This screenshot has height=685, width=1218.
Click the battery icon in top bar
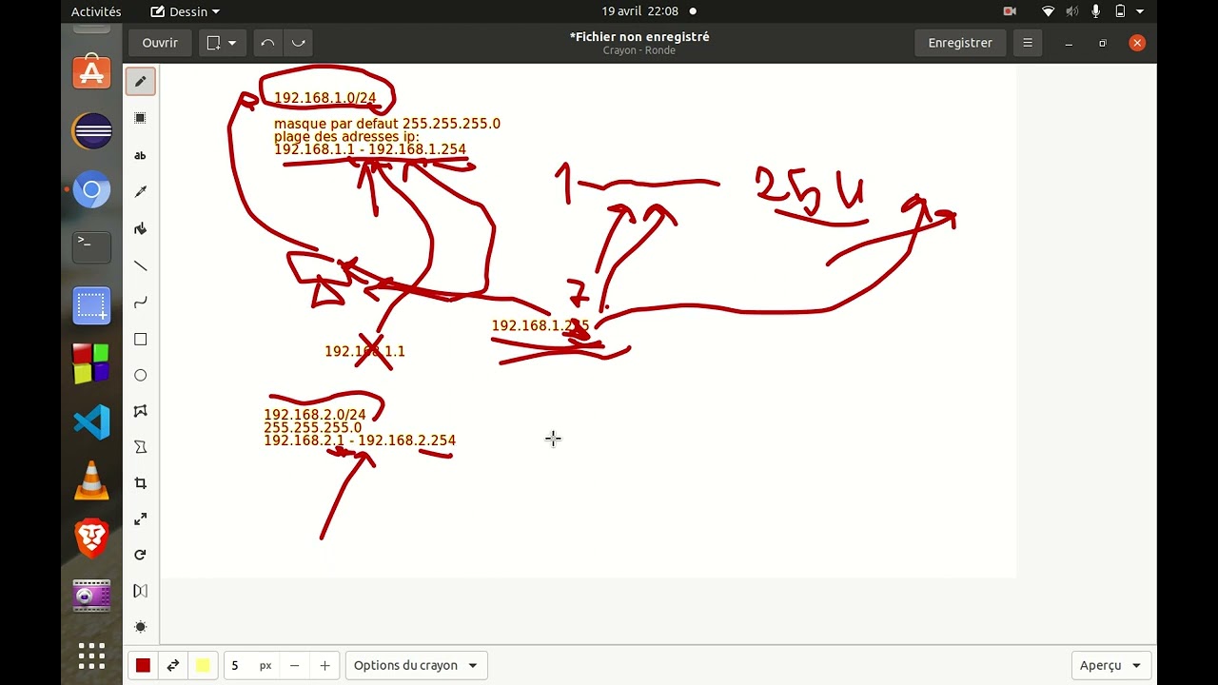pyautogui.click(x=1120, y=11)
